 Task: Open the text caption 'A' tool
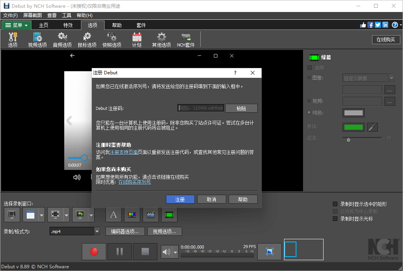click(x=113, y=214)
